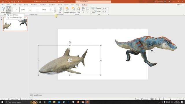
Task: Switch to the Slide Show tab
Action: pos(52,5)
